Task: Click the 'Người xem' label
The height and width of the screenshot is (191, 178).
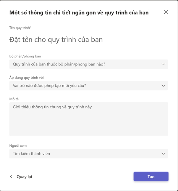Action: coord(18,145)
